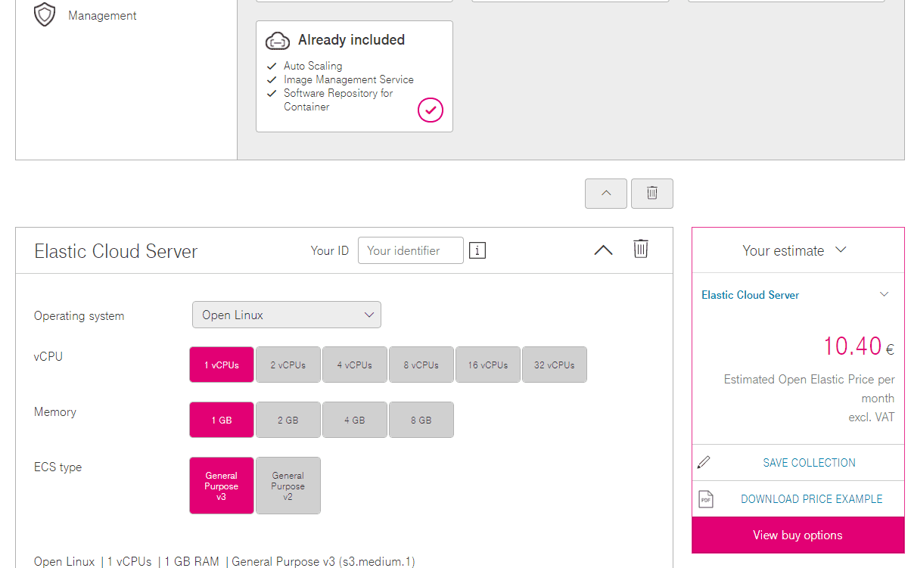Select 4 GB memory option
This screenshot has width=911, height=568.
[x=355, y=420]
